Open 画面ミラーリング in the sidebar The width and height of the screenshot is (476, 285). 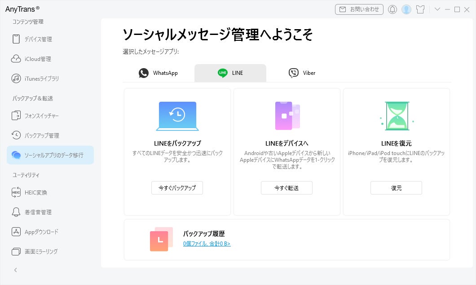click(x=50, y=251)
